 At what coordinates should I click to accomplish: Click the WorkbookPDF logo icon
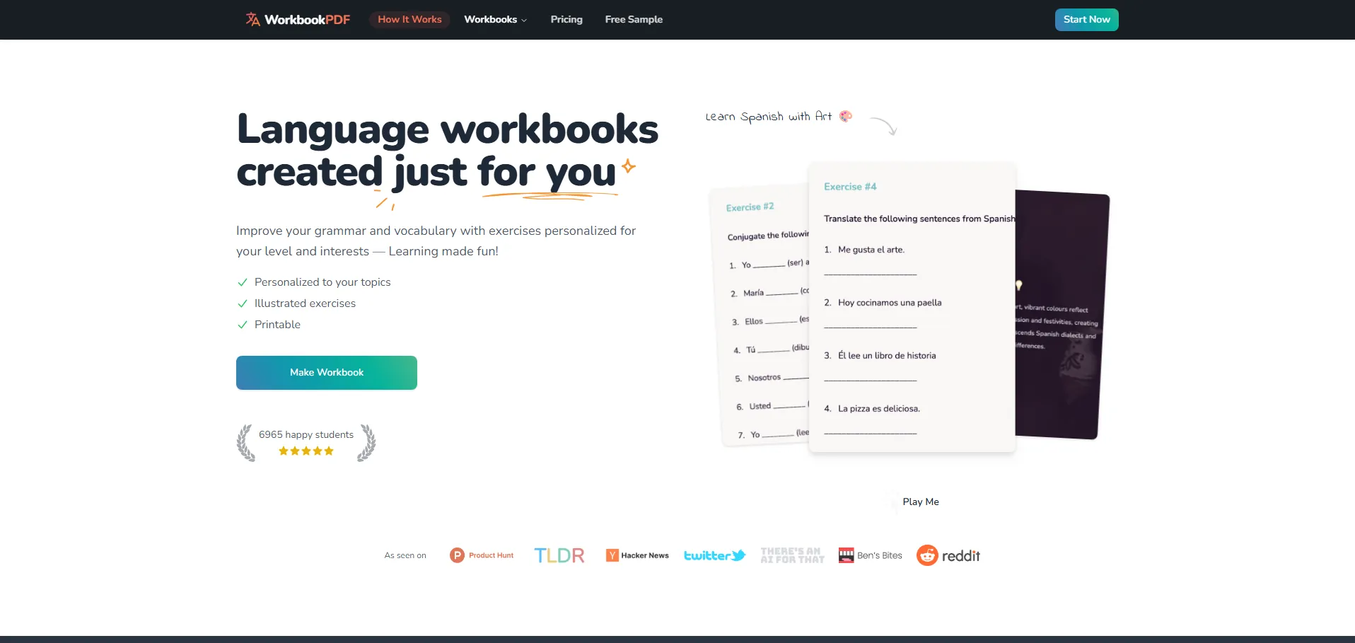[x=252, y=19]
